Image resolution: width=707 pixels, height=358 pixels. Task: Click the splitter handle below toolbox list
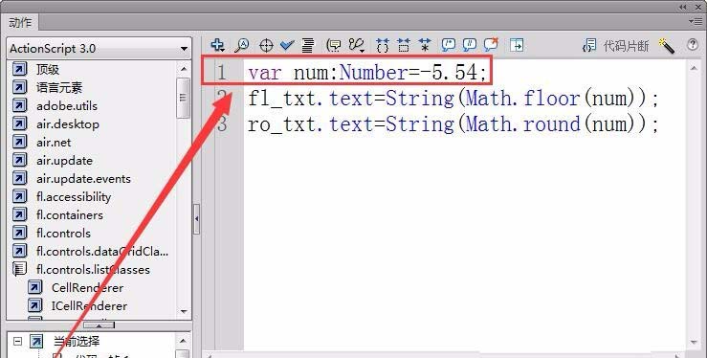pos(99,325)
